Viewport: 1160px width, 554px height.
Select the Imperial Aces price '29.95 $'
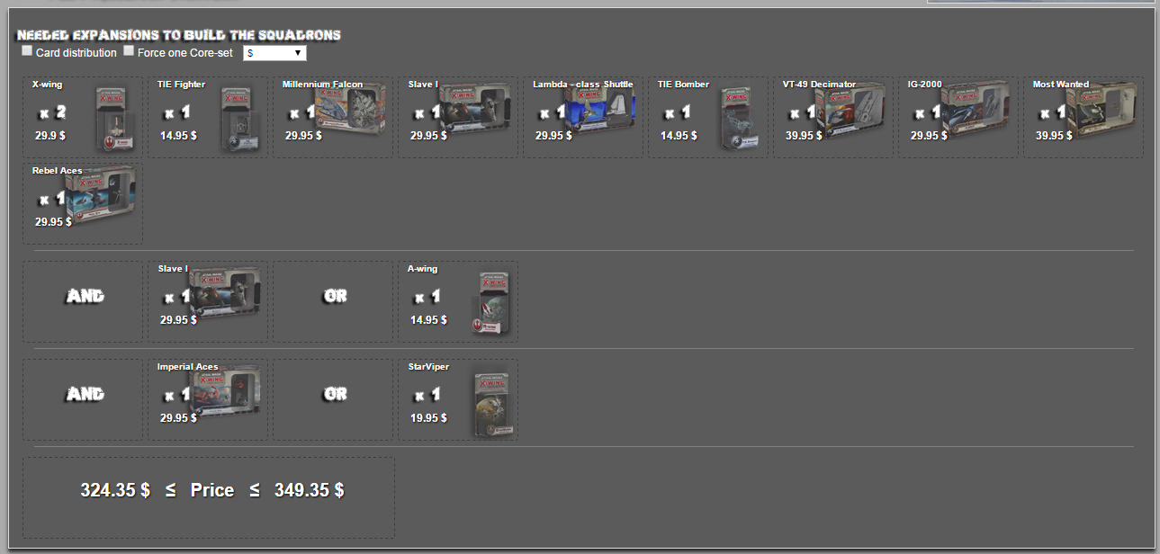point(178,417)
